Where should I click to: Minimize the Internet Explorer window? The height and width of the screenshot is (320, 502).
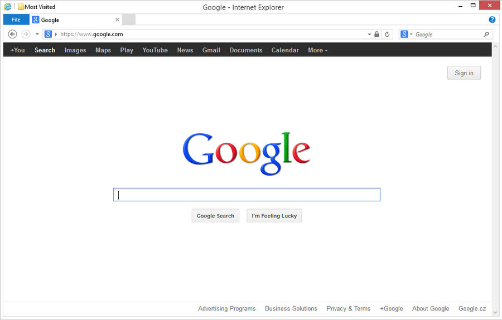tap(460, 6)
